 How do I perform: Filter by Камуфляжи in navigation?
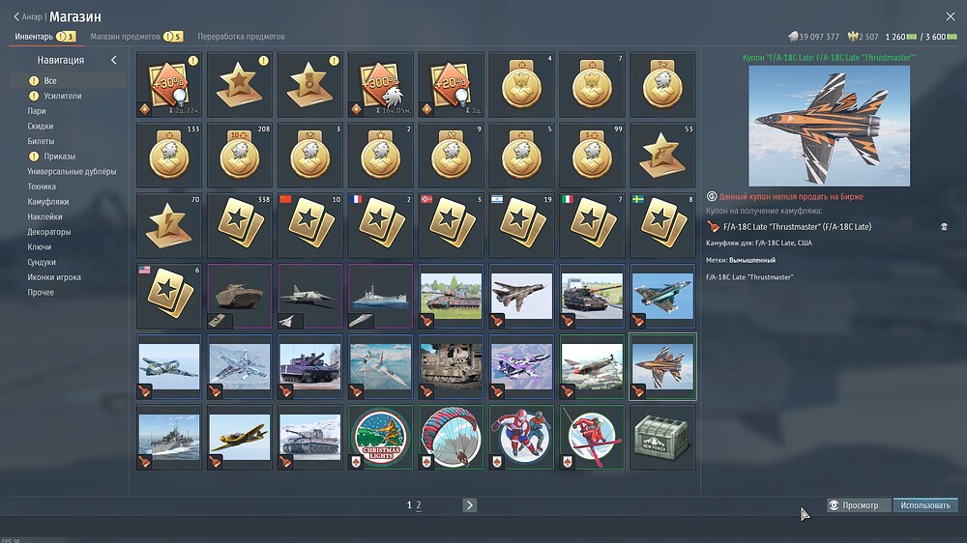click(x=47, y=202)
